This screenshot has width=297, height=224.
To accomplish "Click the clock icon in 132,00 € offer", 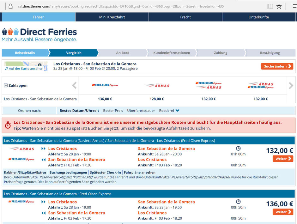I will (238, 148).
